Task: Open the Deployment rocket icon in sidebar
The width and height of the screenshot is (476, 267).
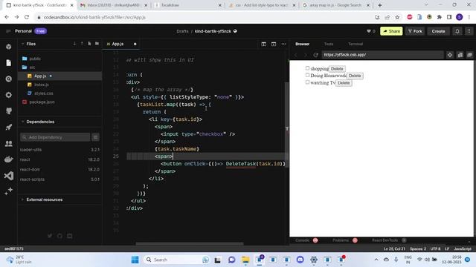Action: tap(8, 127)
